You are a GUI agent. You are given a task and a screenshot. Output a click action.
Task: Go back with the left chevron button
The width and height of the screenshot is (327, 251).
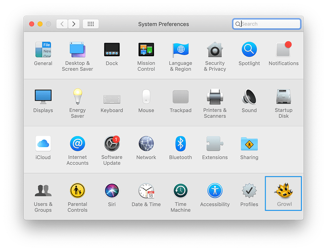pyautogui.click(x=62, y=24)
